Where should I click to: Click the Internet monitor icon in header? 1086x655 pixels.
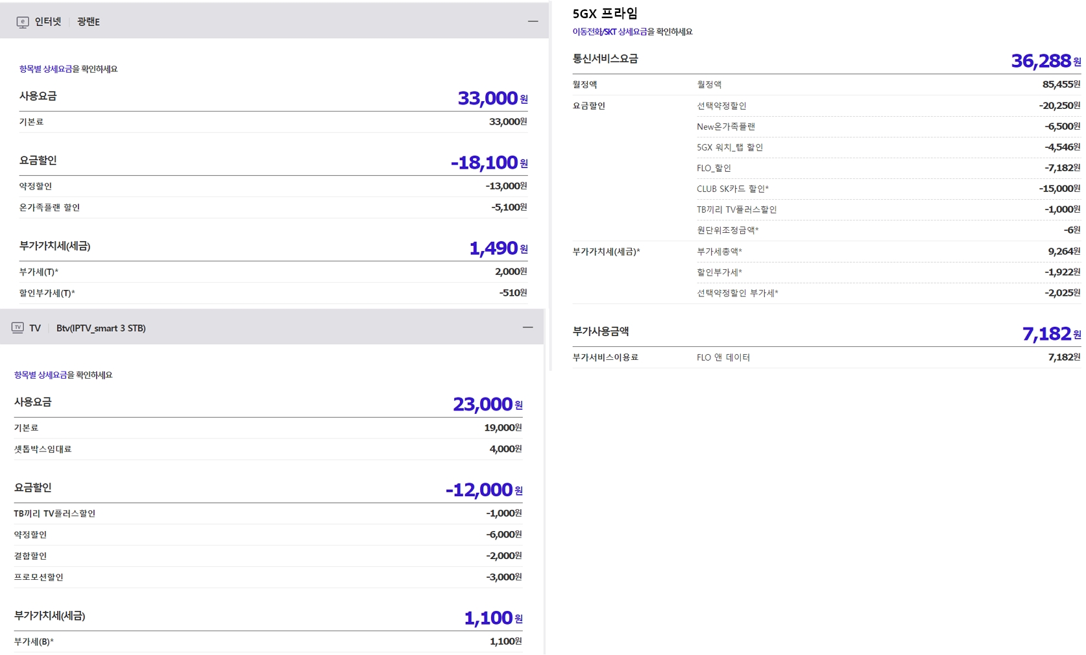click(x=23, y=22)
